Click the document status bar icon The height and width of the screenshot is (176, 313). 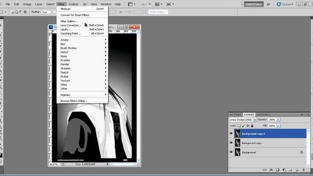point(63,164)
